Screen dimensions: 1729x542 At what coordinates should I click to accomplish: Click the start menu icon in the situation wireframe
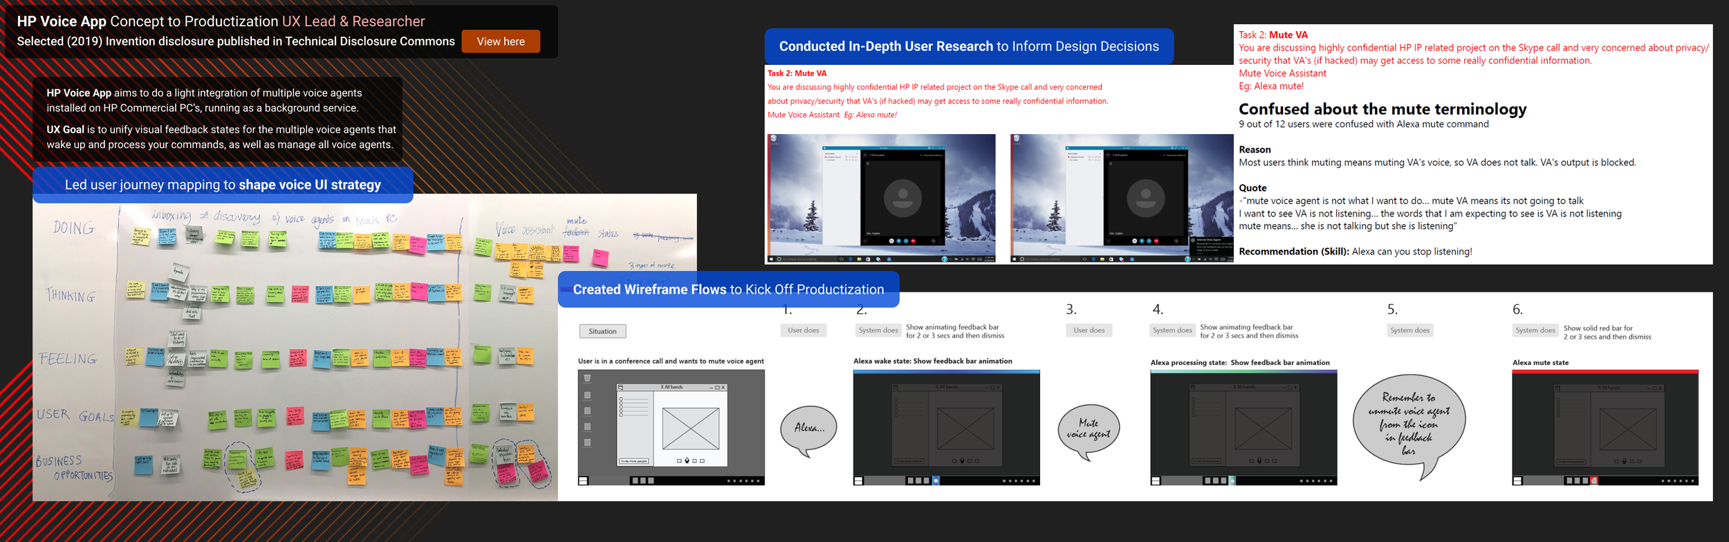click(583, 480)
